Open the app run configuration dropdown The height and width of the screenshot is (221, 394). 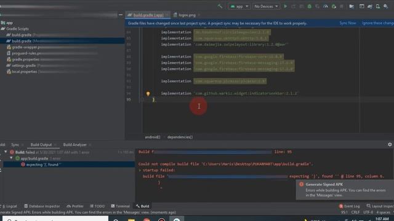click(239, 7)
